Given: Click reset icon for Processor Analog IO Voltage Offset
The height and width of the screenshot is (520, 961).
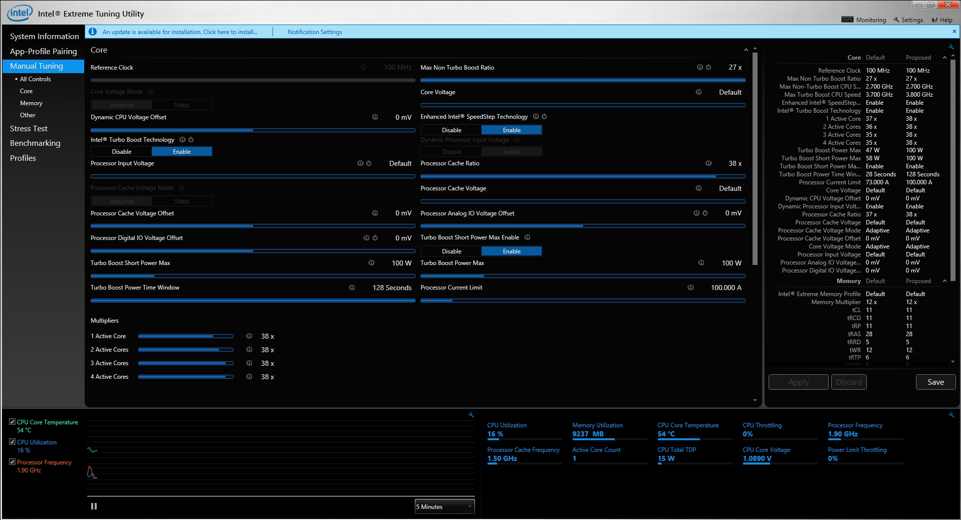Looking at the screenshot, I should (x=705, y=213).
